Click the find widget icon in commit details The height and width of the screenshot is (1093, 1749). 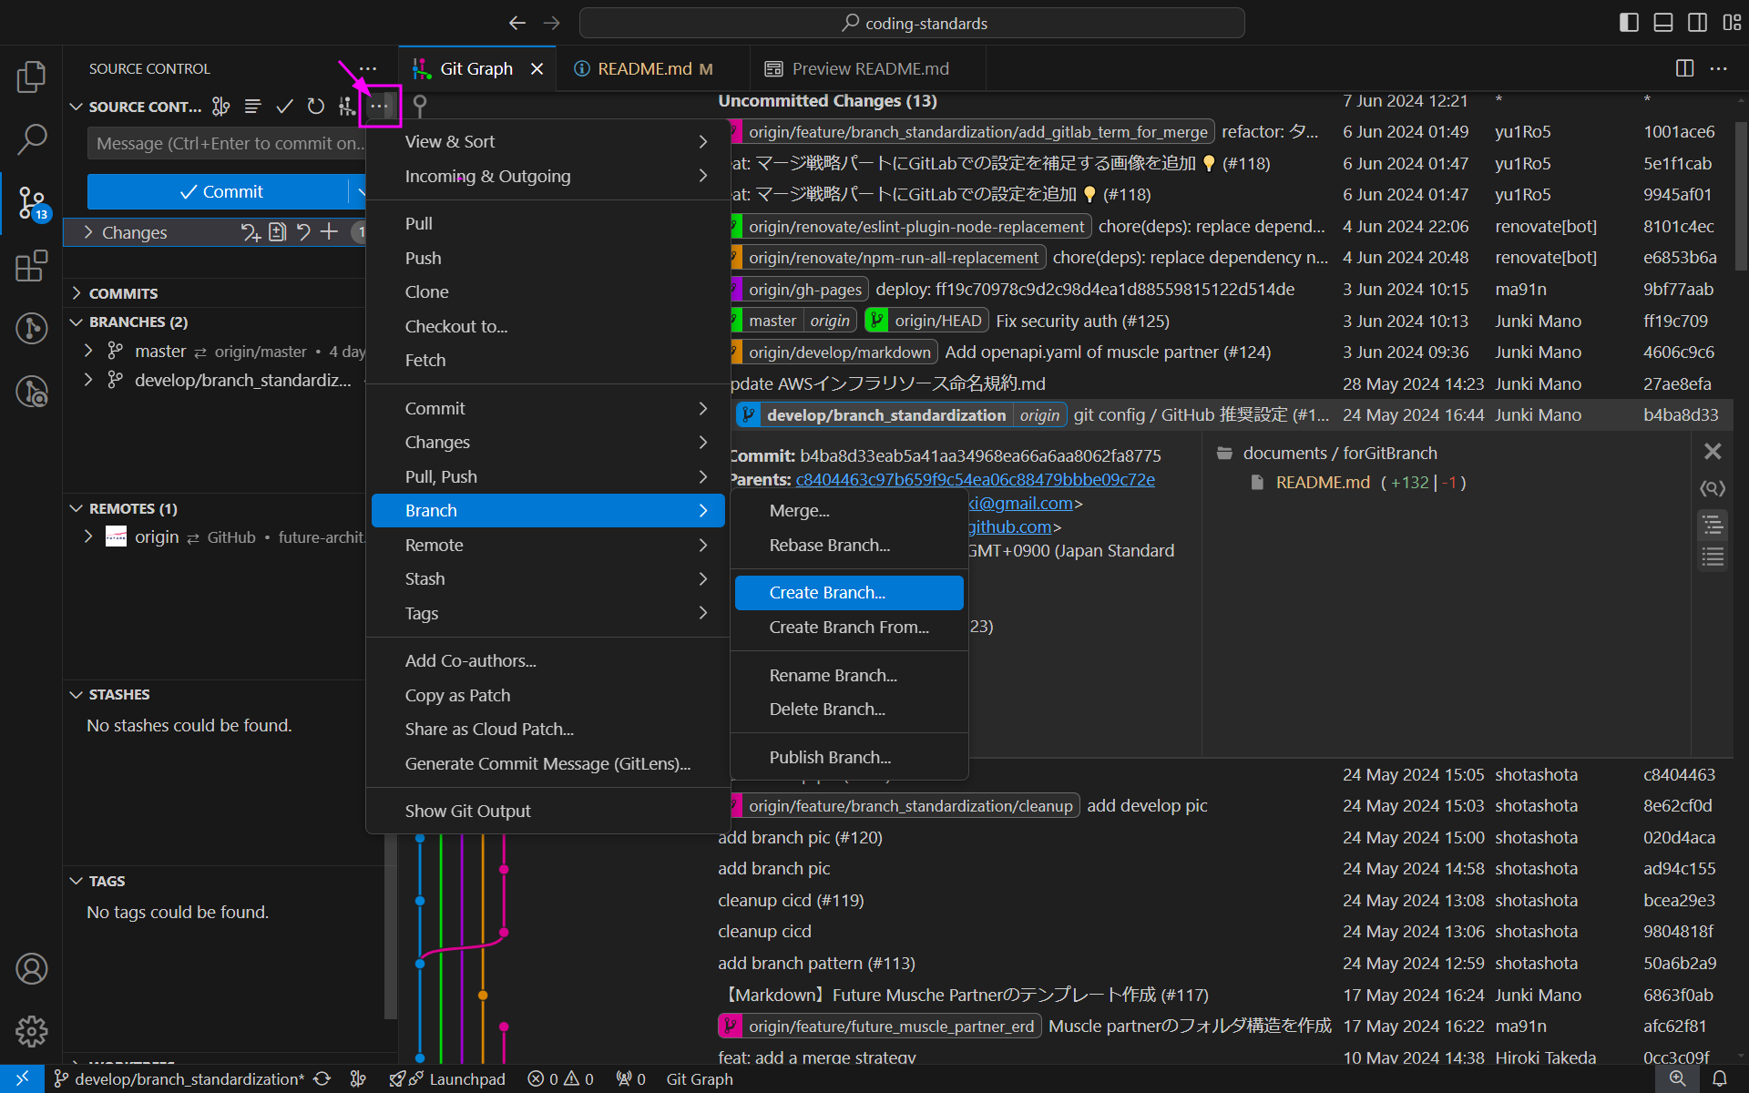pyautogui.click(x=1713, y=489)
